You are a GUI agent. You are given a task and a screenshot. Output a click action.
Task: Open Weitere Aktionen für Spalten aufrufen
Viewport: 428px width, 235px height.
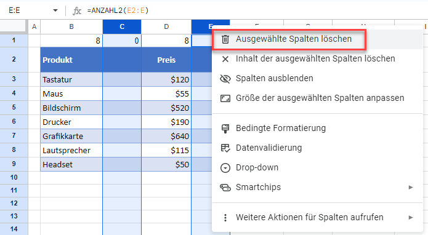[x=310, y=217]
